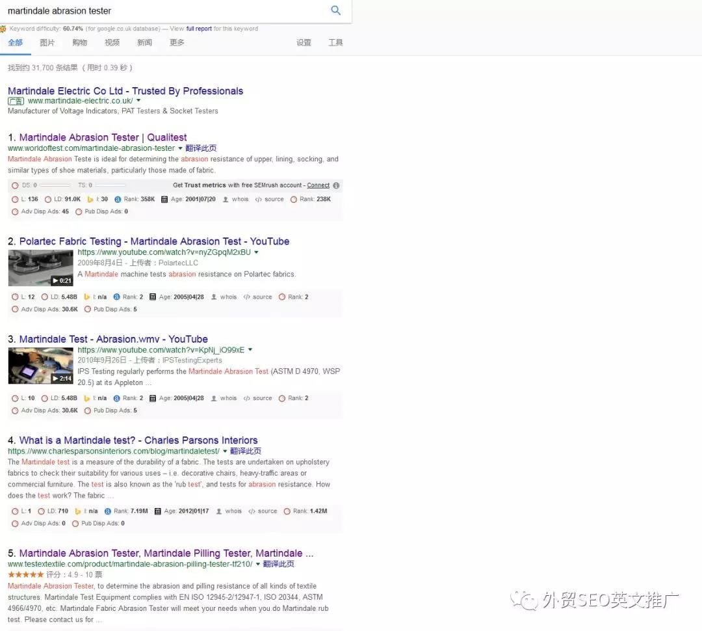The image size is (702, 631).
Task: Click the Polartec video thumbnail showing 0:21
Action: pos(41,268)
